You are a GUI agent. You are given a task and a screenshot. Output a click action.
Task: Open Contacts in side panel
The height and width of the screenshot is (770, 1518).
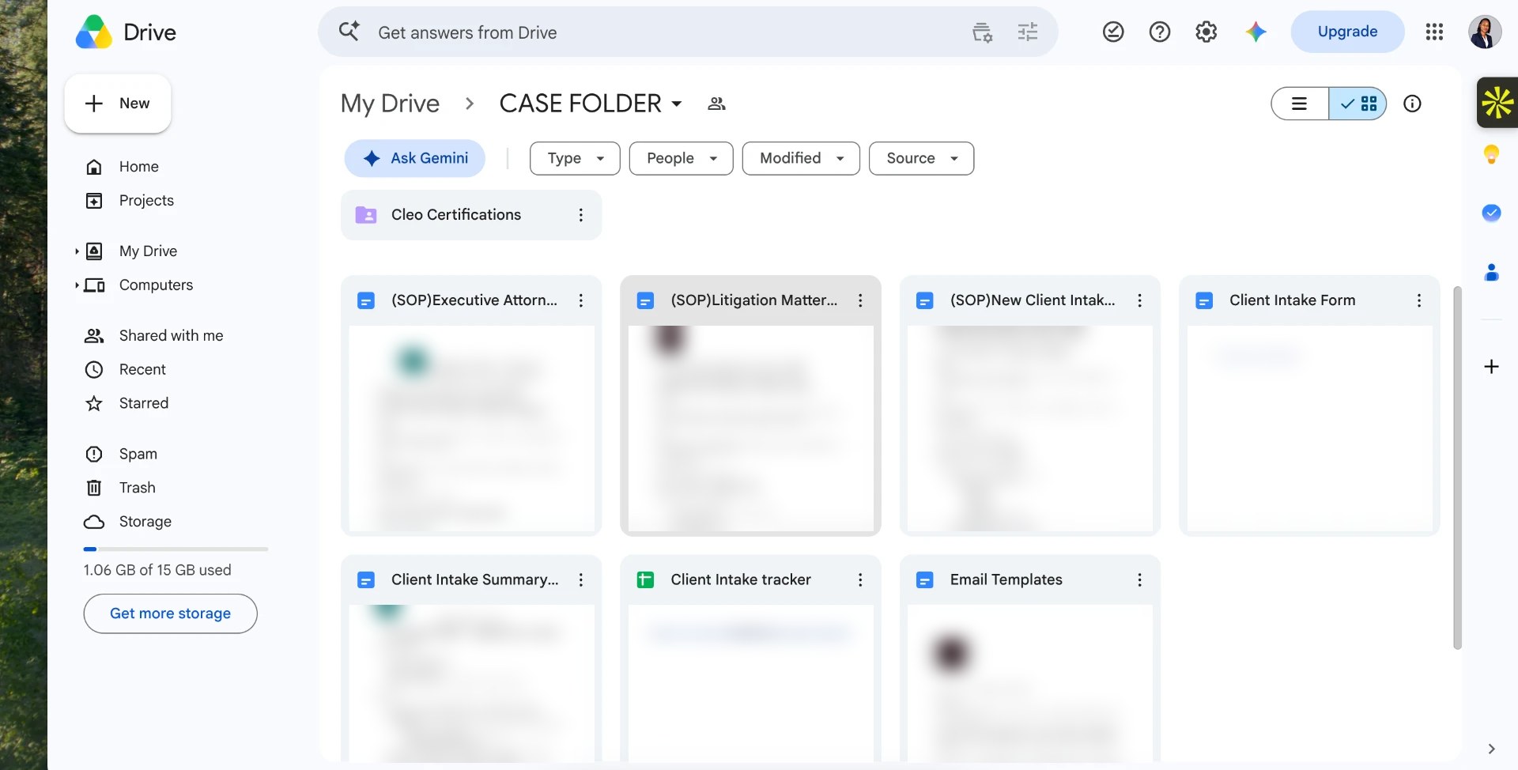(1491, 273)
